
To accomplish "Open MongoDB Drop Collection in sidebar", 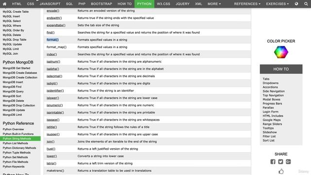I will point(19,105).
